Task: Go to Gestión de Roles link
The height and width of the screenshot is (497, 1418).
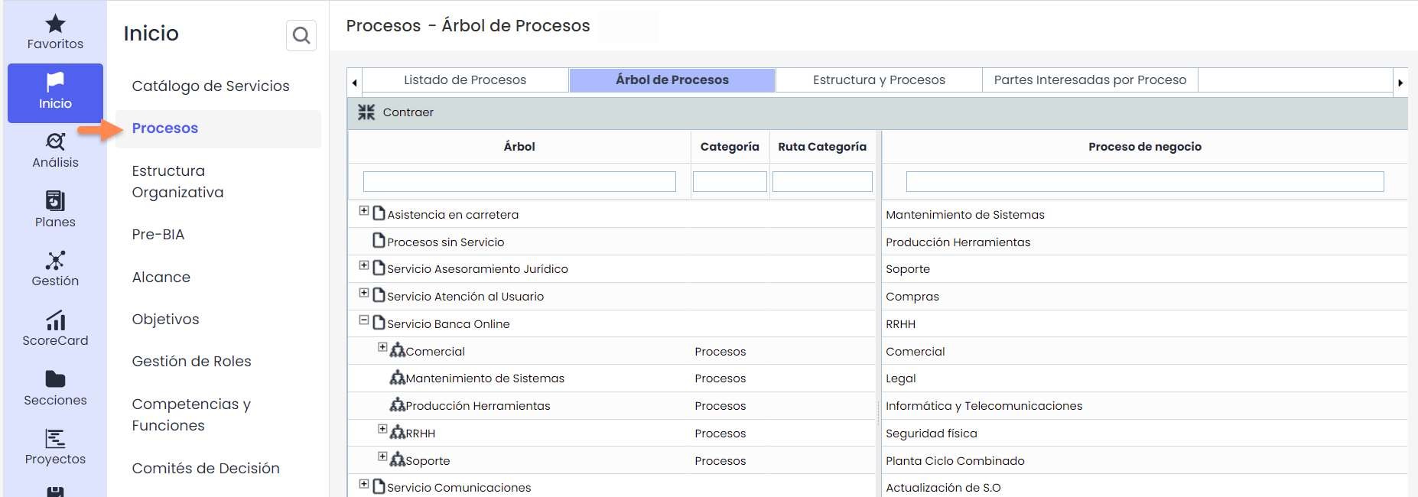Action: (191, 361)
